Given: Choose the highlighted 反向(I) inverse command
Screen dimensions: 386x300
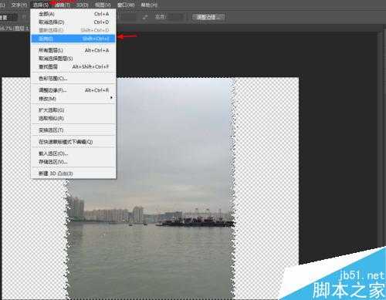Looking at the screenshot, I should (x=73, y=39).
